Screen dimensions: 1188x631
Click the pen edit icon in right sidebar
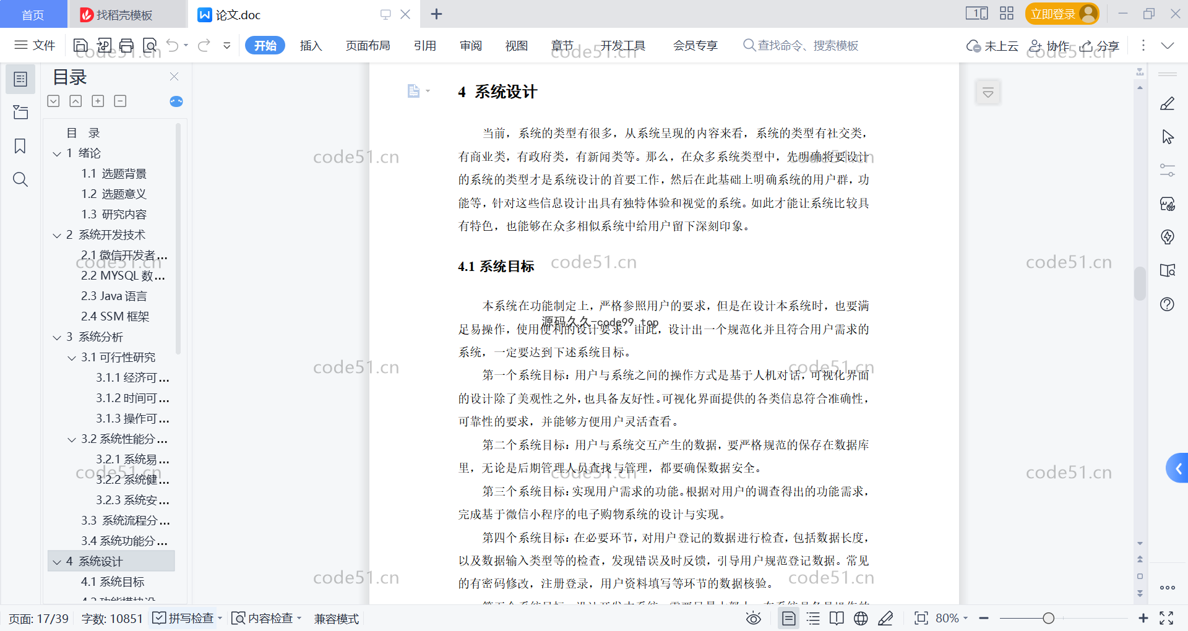pos(1167,103)
